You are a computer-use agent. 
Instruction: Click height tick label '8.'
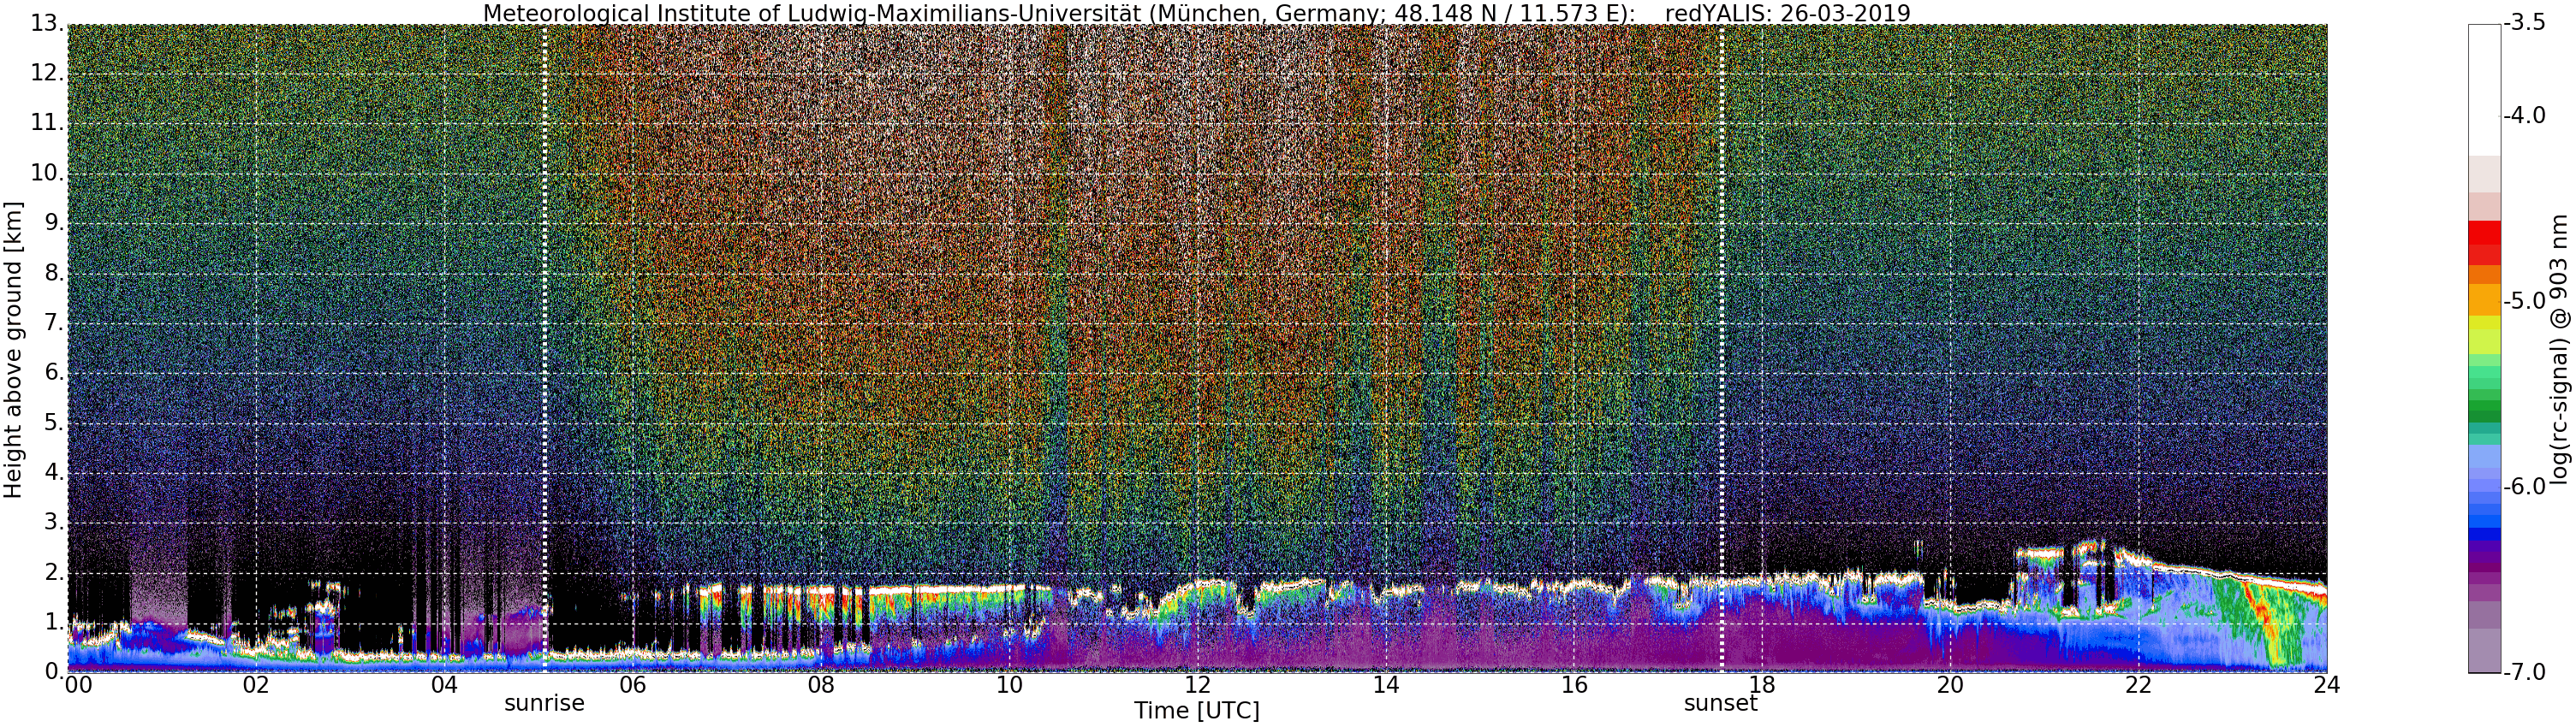point(53,273)
